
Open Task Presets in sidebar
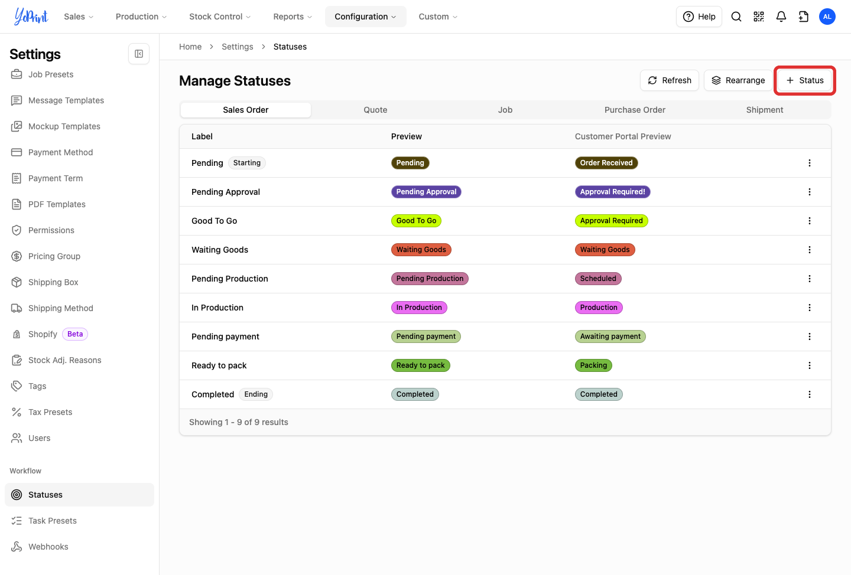click(x=79, y=521)
